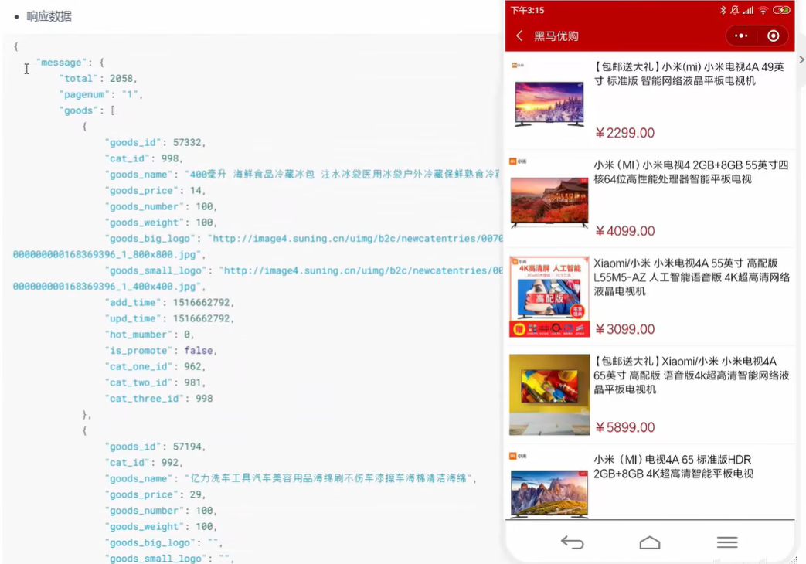This screenshot has height=564, width=806.
Task: Click the "total": 2058 line
Action: (97, 78)
